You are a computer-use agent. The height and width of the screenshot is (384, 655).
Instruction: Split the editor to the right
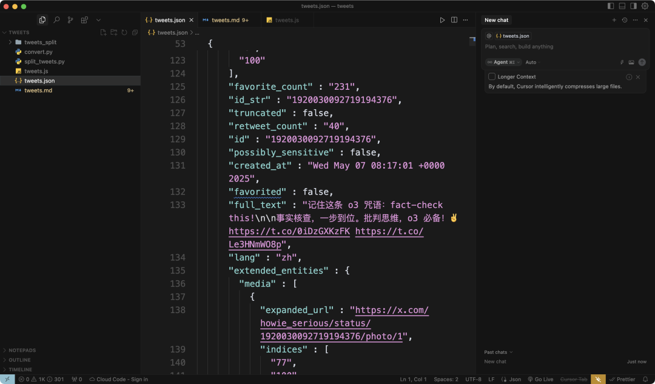coord(454,20)
